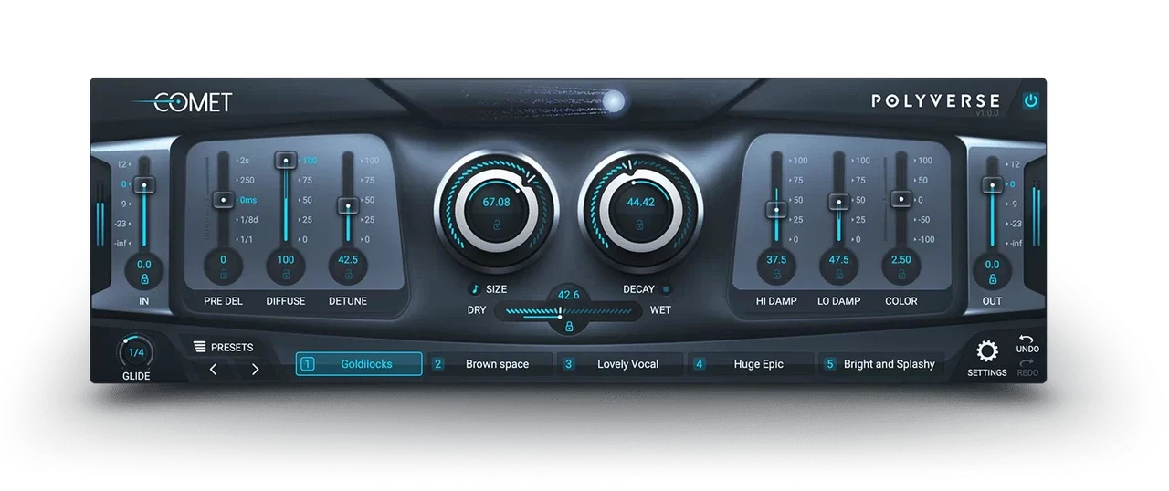The height and width of the screenshot is (491, 1169).
Task: Toggle the PRE DEL lock icon
Action: coord(223,274)
